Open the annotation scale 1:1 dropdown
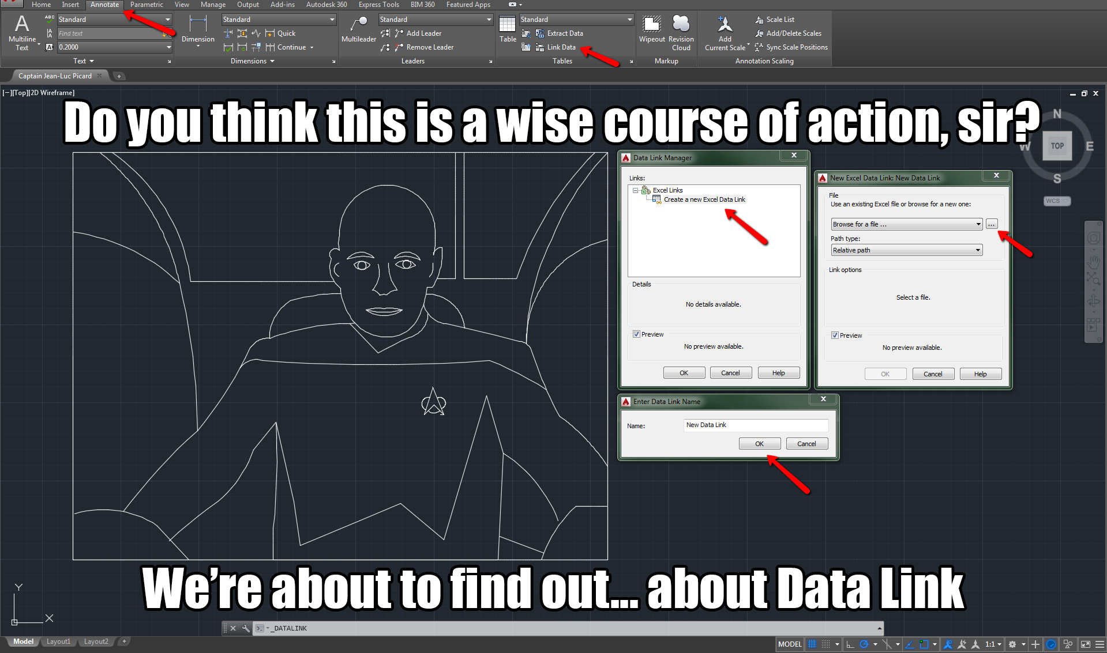The image size is (1107, 653). [993, 644]
